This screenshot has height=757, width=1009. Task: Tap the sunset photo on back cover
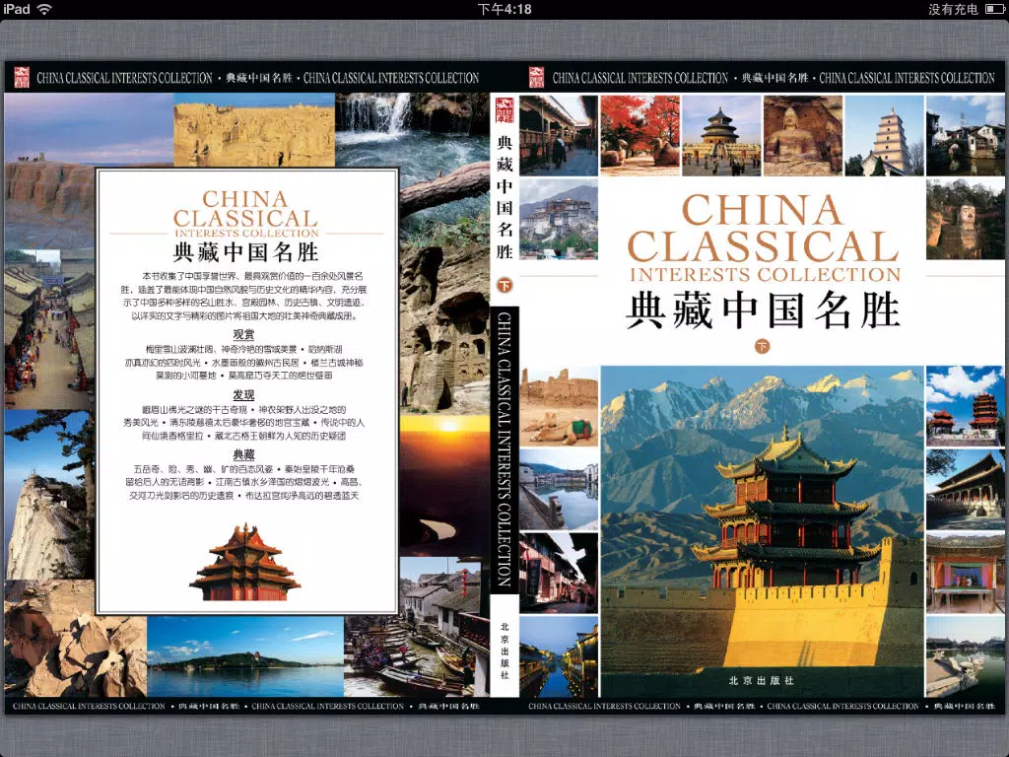[444, 486]
